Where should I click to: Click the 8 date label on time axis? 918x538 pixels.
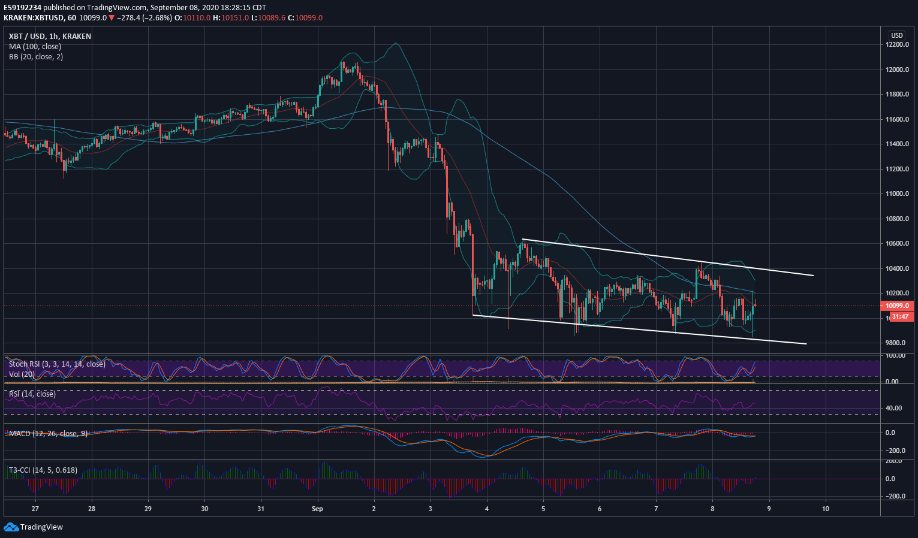click(x=712, y=509)
